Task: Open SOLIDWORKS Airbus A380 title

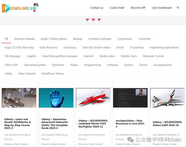Action: [x=167, y=124]
